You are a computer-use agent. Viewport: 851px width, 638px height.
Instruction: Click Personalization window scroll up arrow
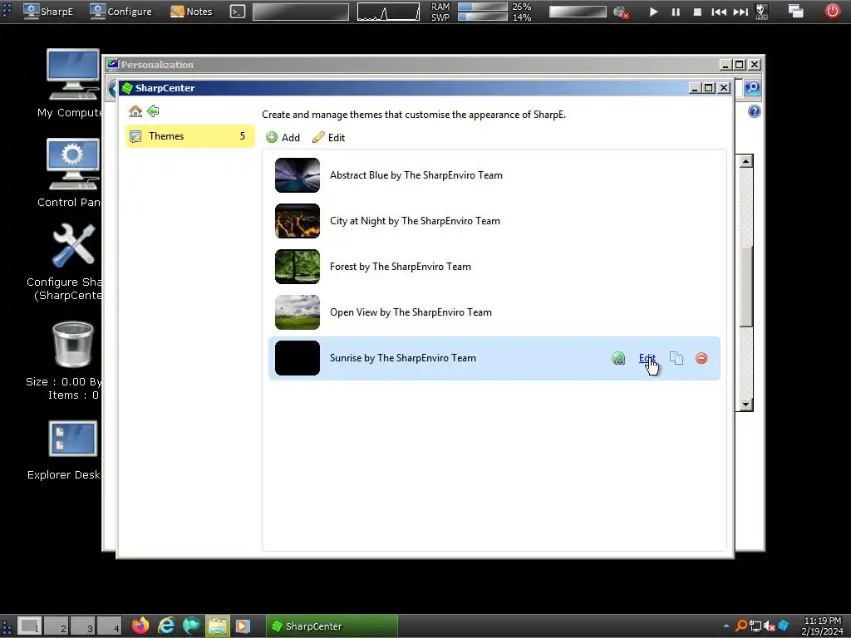pos(745,161)
